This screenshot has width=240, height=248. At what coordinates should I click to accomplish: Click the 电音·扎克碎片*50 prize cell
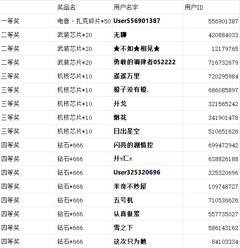click(x=84, y=21)
